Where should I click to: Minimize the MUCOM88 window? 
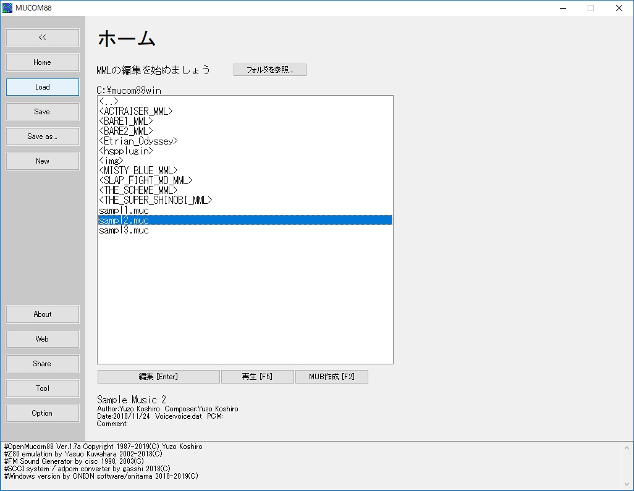(x=563, y=8)
